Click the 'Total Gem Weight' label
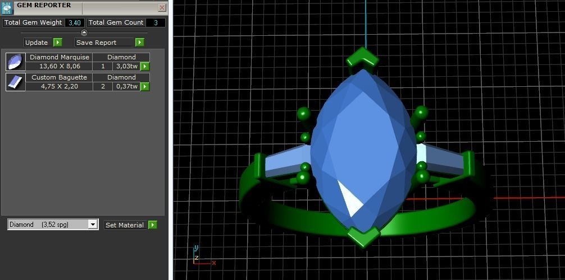The width and height of the screenshot is (565, 280). (33, 22)
